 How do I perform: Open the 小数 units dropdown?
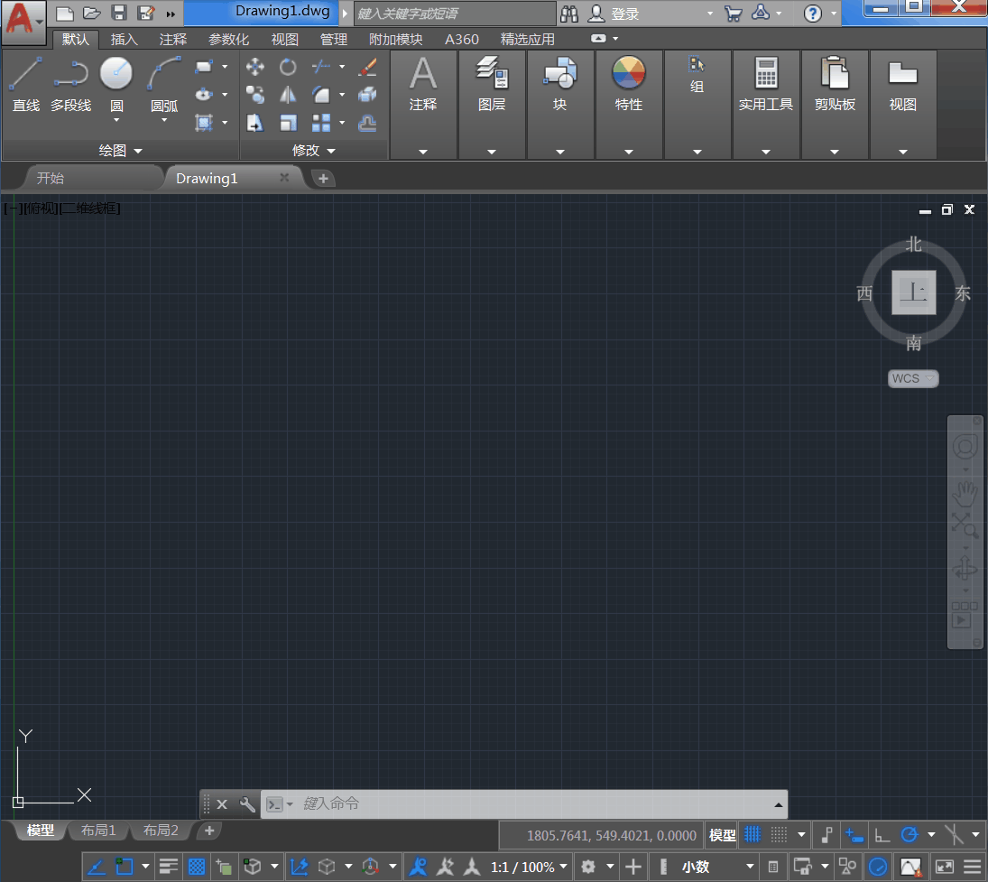(x=717, y=867)
